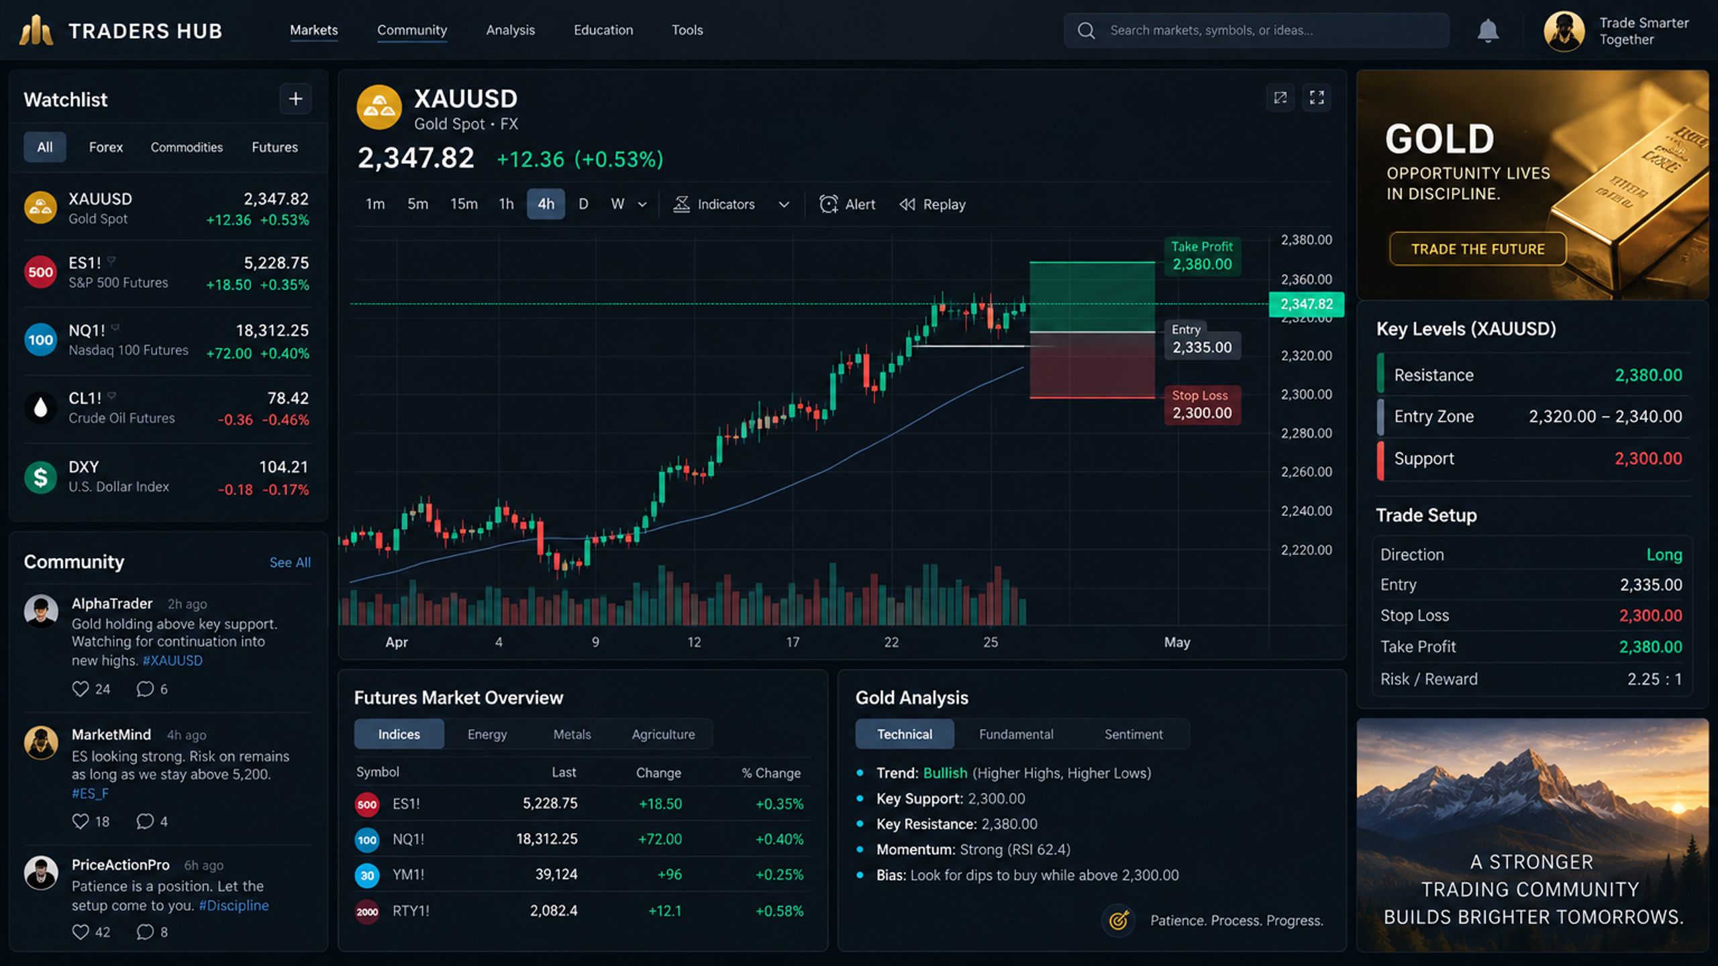Filter the watchlist by Forex

coord(106,147)
